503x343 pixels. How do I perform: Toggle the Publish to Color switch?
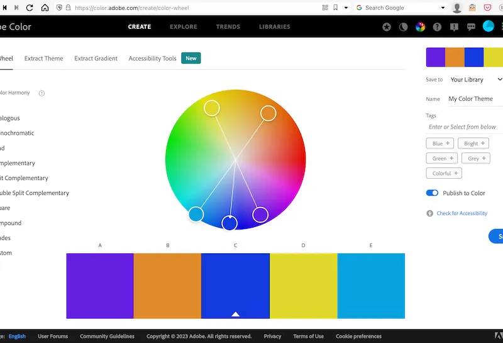click(432, 193)
